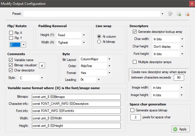Enable Multiple descriptor arrays checkbox

pyautogui.click(x=134, y=62)
